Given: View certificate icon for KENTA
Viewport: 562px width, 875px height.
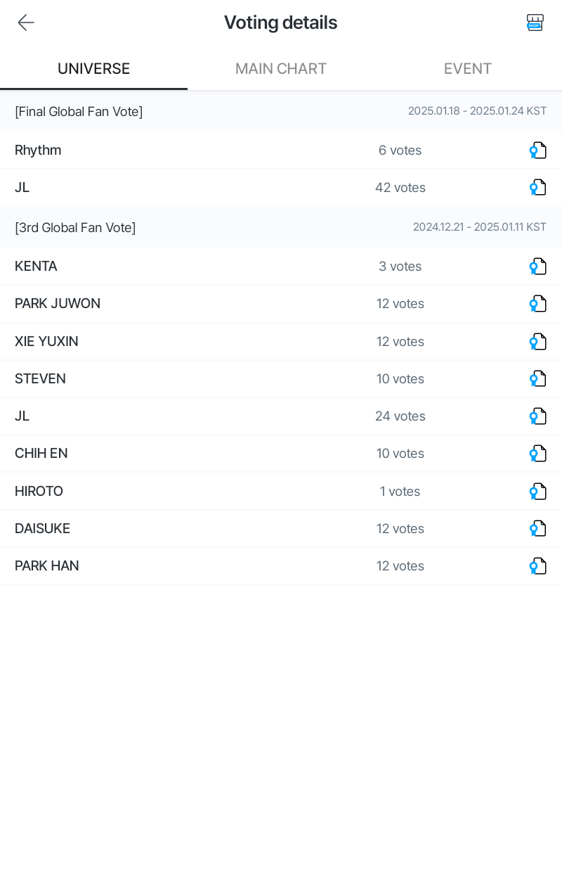Looking at the screenshot, I should (x=537, y=267).
